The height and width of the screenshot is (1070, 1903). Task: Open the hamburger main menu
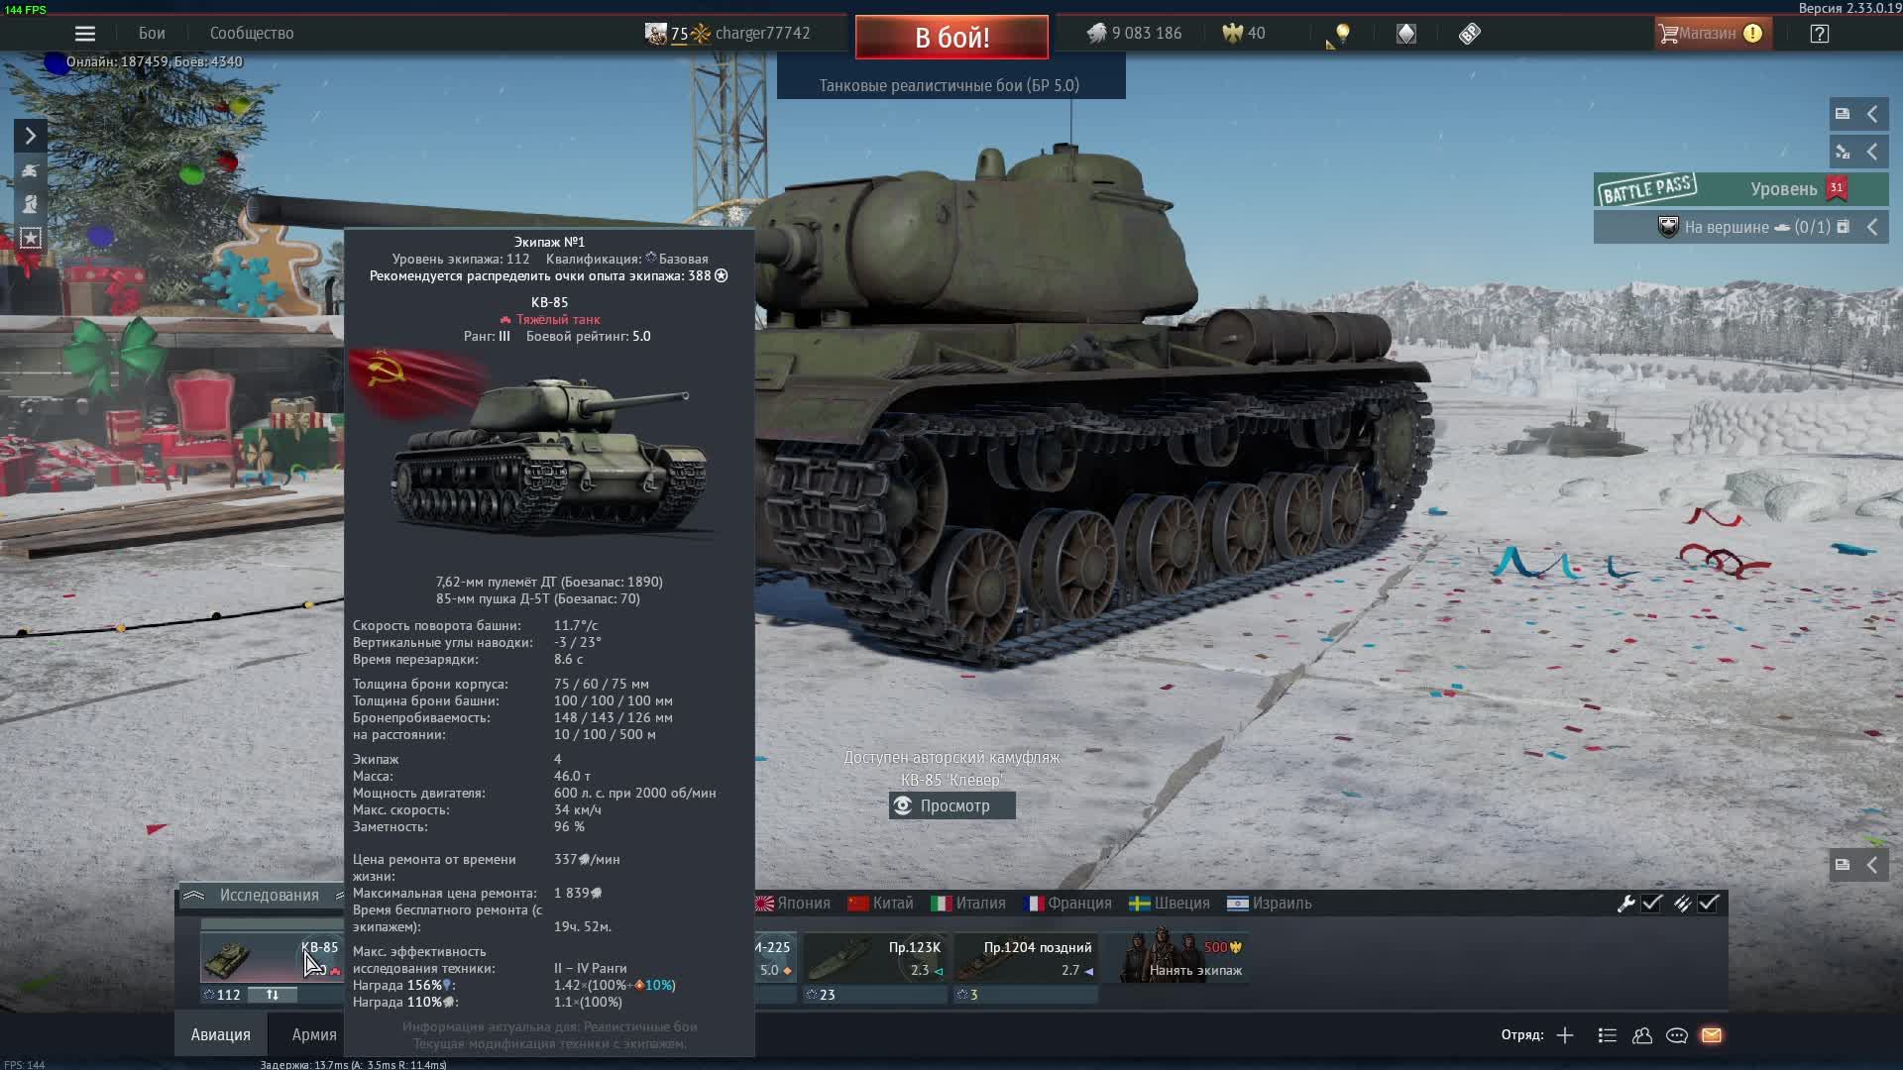[x=85, y=34]
